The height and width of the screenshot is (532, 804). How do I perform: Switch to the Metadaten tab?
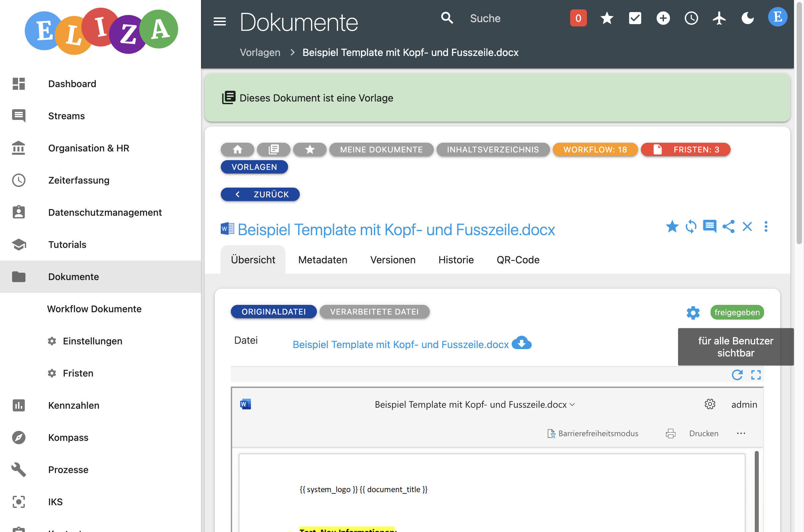point(323,260)
